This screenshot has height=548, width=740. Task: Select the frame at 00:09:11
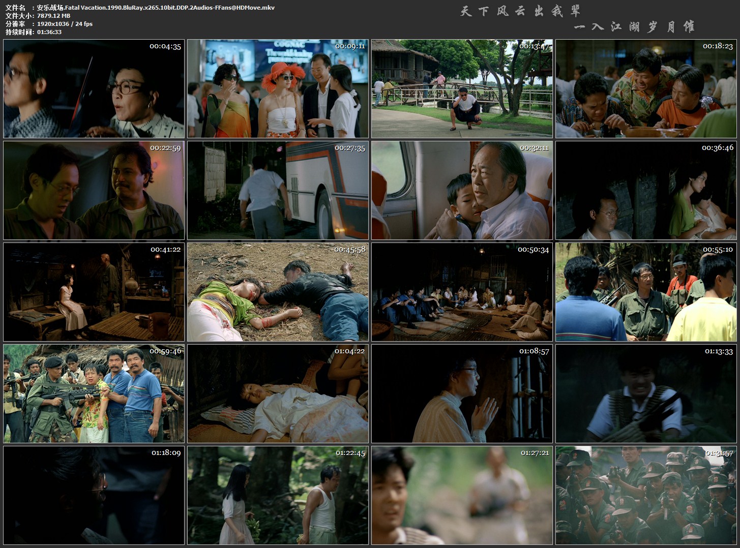[x=278, y=88]
